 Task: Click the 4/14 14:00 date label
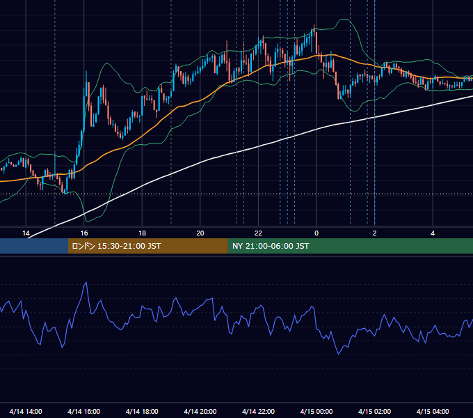(26, 411)
